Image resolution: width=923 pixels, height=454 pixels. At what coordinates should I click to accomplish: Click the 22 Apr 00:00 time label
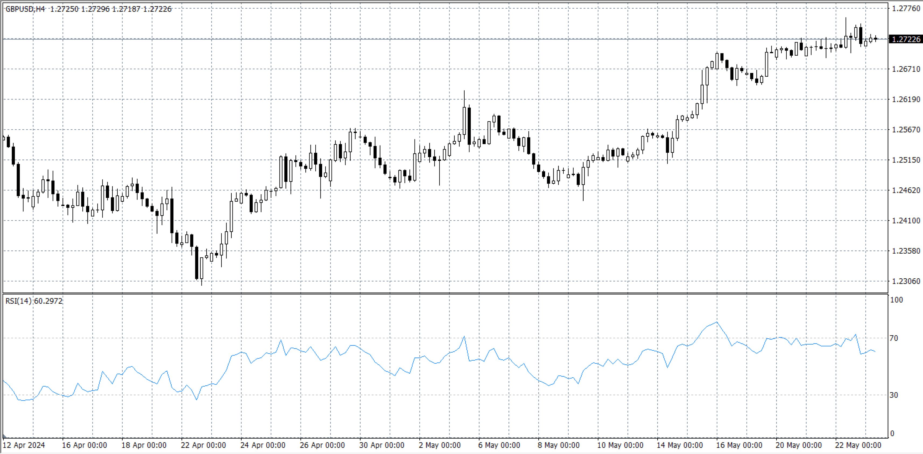tap(203, 445)
